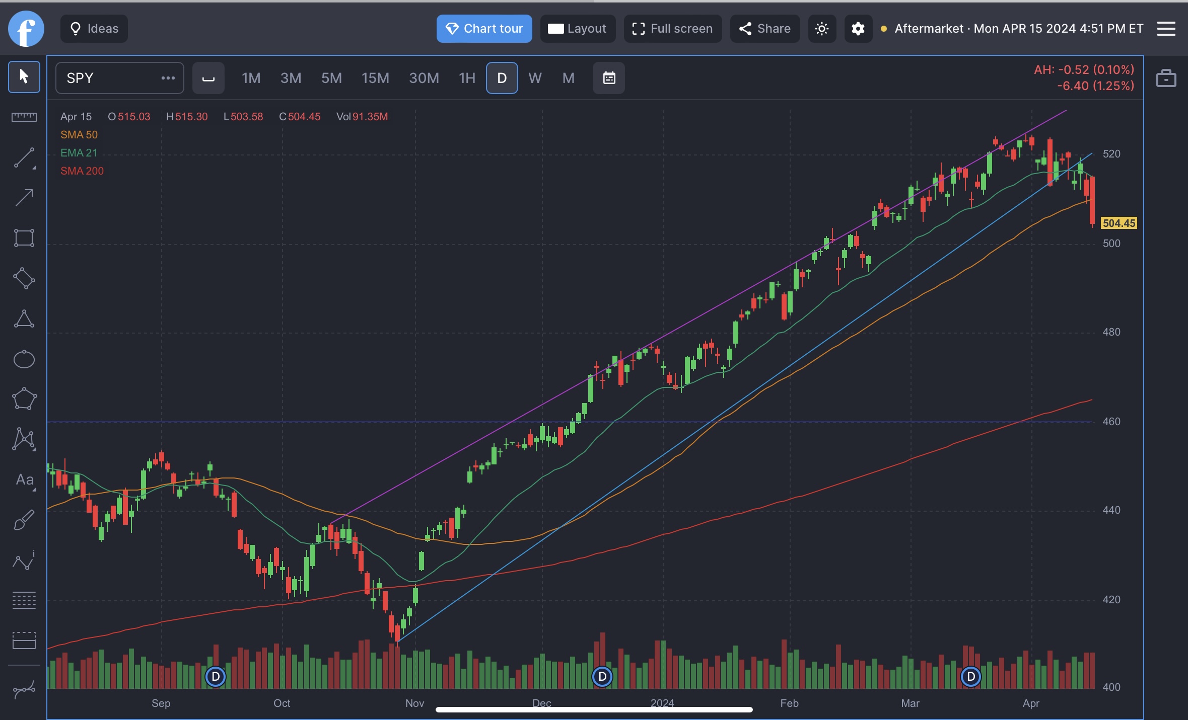Screen dimensions: 1188x720
Task: Click the March dividend D marker
Action: pos(971,677)
